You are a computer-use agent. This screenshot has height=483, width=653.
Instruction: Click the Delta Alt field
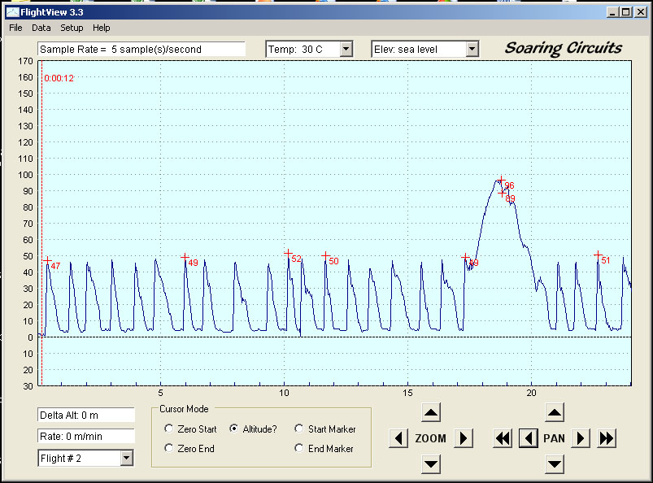click(x=85, y=416)
